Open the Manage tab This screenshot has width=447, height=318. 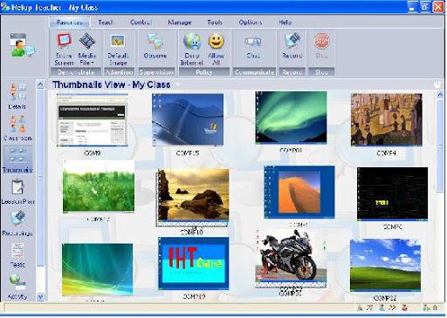coord(180,22)
